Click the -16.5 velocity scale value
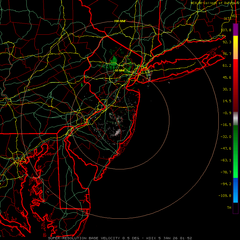This screenshot has width=240, height=240. coord(226,125)
